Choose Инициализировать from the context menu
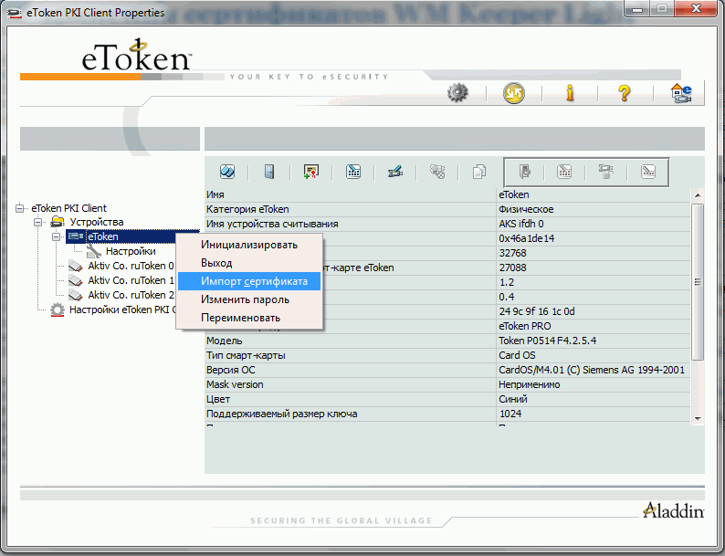Viewport: 725px width, 556px height. (248, 245)
